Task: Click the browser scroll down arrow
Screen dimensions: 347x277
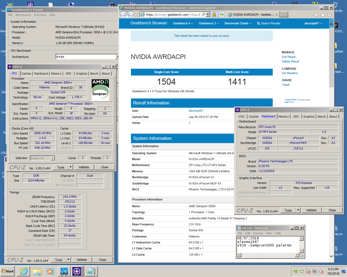Action: pos(331,256)
